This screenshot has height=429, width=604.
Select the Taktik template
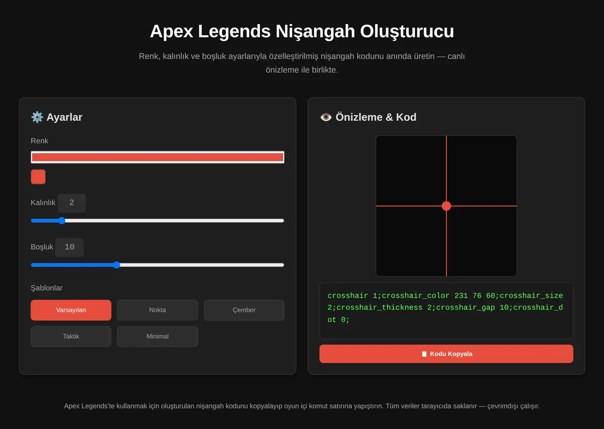71,336
